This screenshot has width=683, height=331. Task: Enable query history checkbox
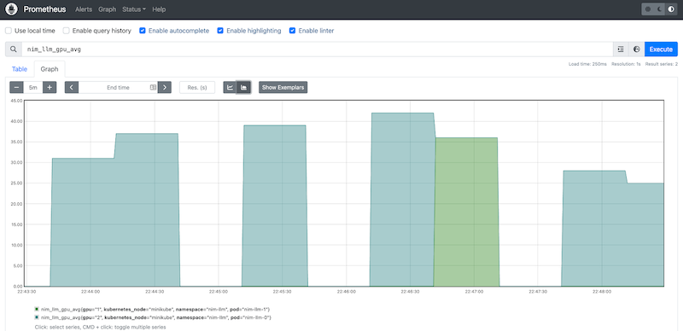coord(67,31)
